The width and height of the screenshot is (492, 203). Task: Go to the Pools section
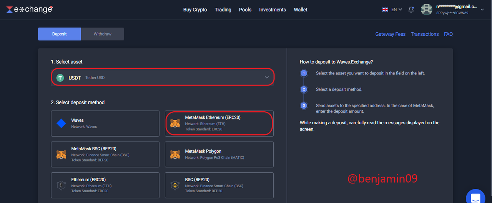point(245,10)
